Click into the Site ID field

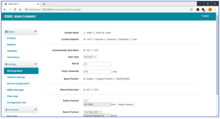coord(97,64)
